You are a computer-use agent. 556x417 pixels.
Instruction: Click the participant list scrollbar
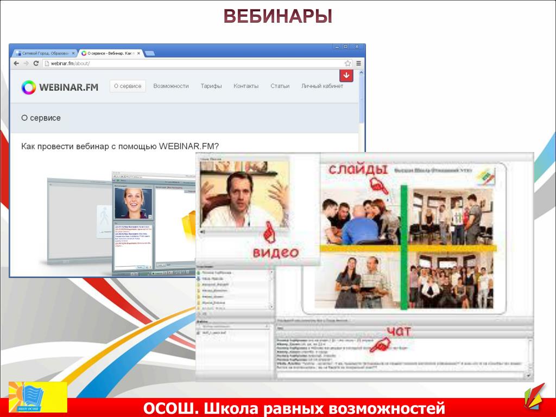pos(271,289)
